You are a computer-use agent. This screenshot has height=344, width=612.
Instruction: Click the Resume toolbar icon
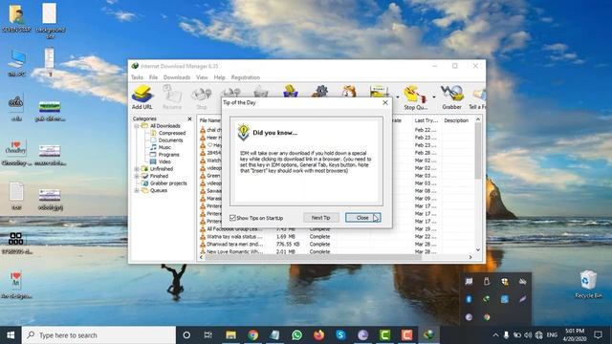point(172,97)
